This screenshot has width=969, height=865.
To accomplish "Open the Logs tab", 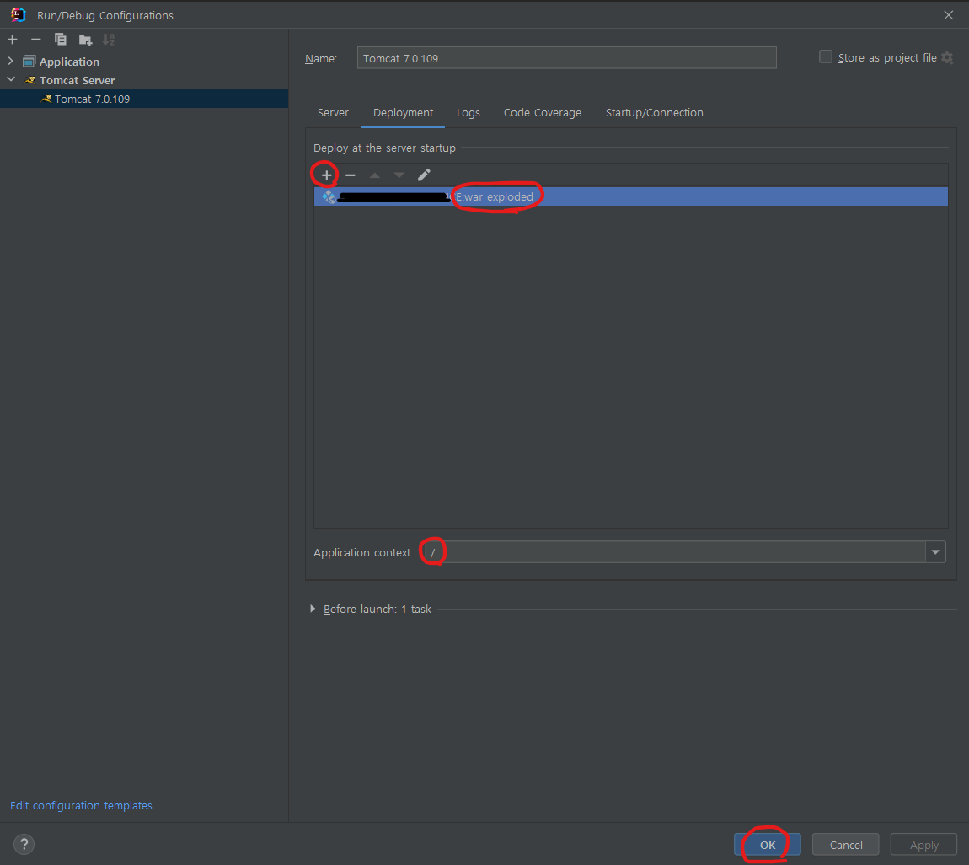I will (468, 112).
